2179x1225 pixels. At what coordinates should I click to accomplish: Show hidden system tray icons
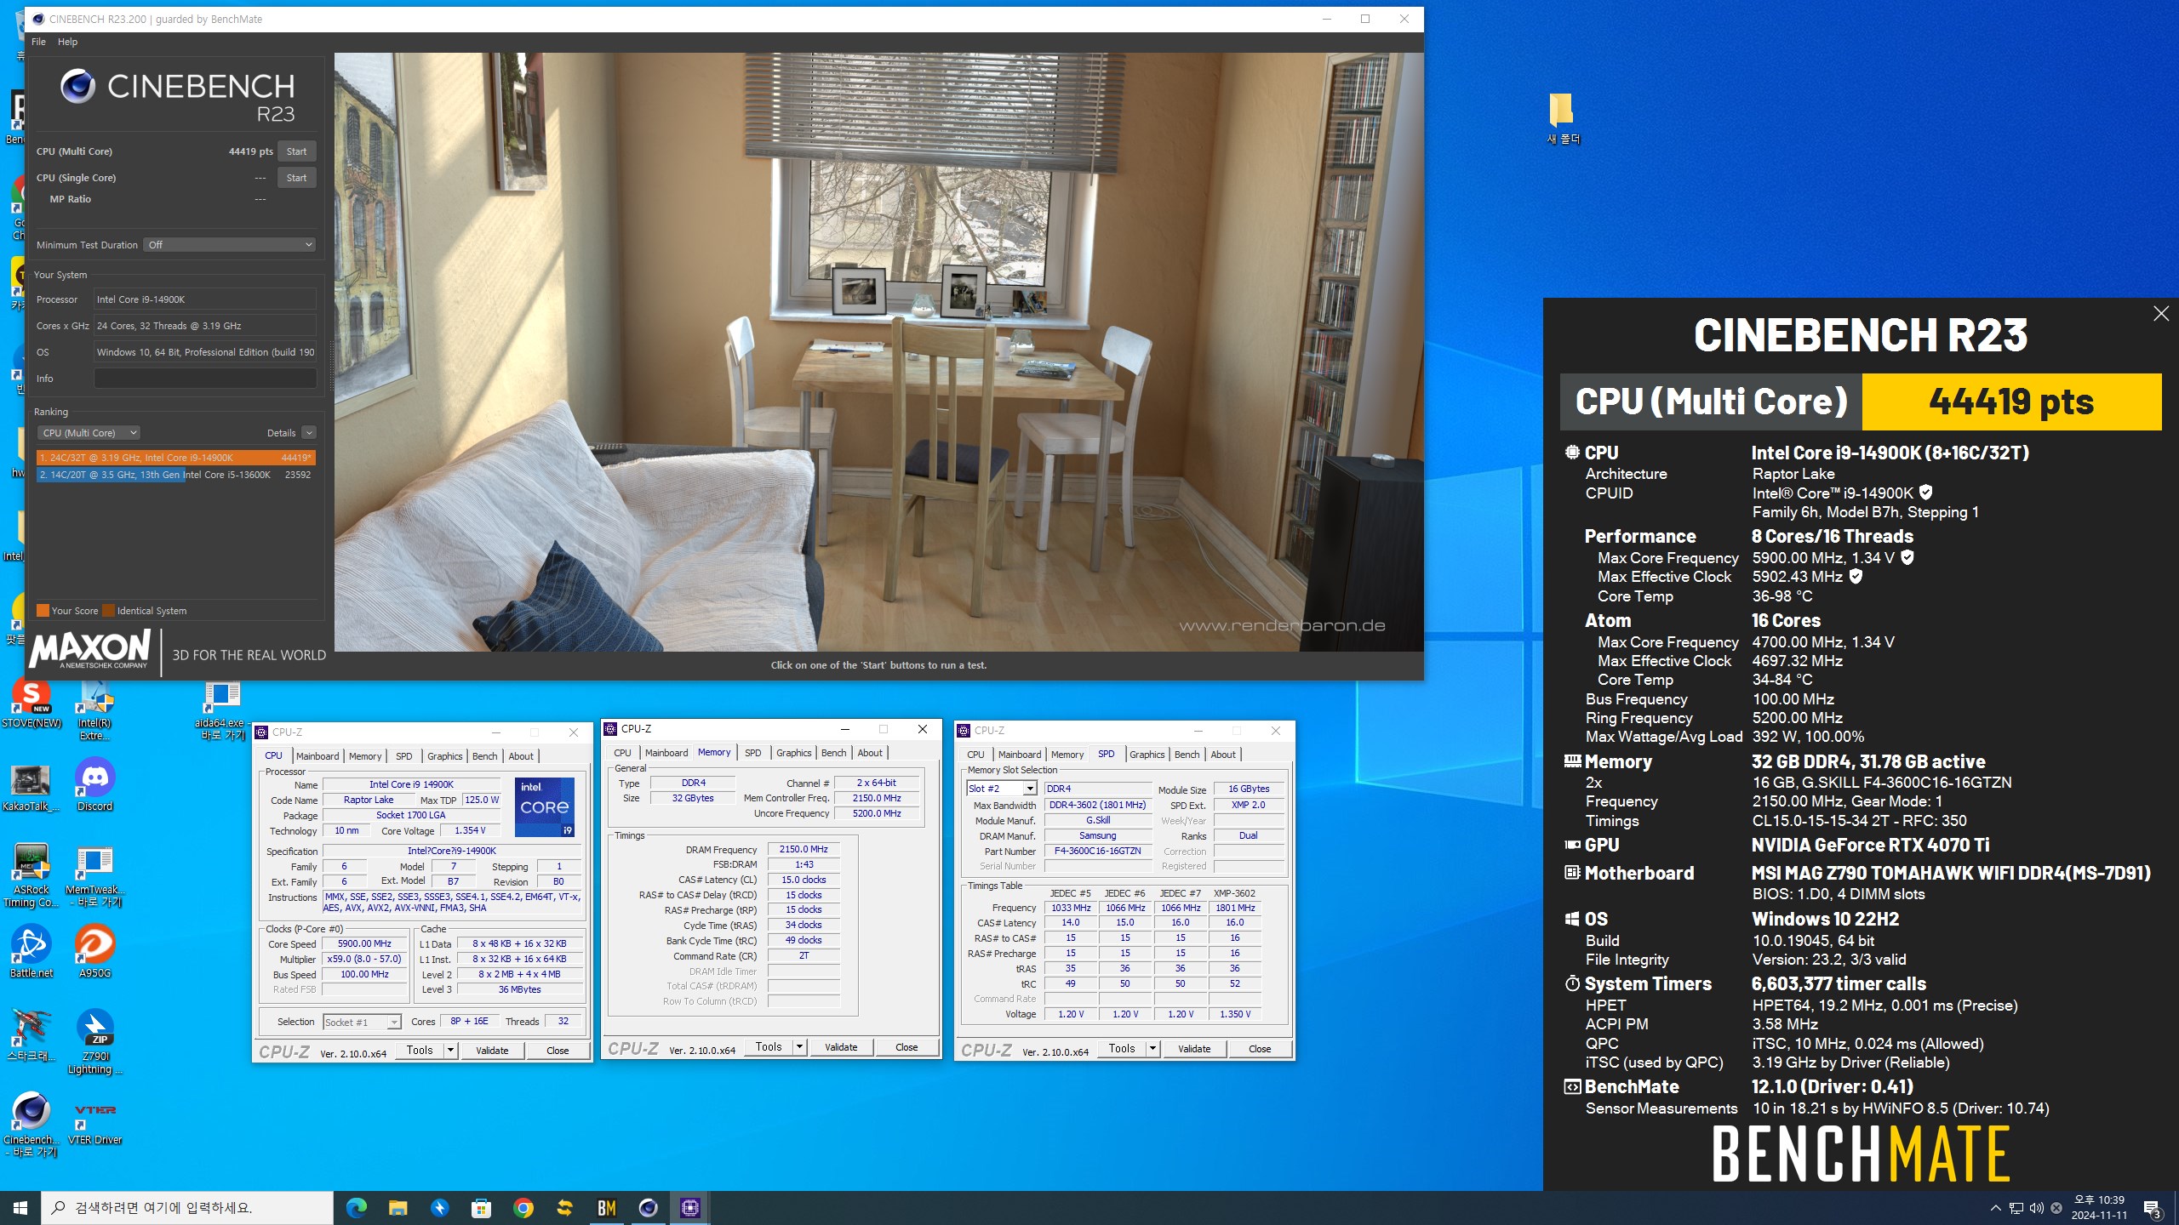[1995, 1208]
